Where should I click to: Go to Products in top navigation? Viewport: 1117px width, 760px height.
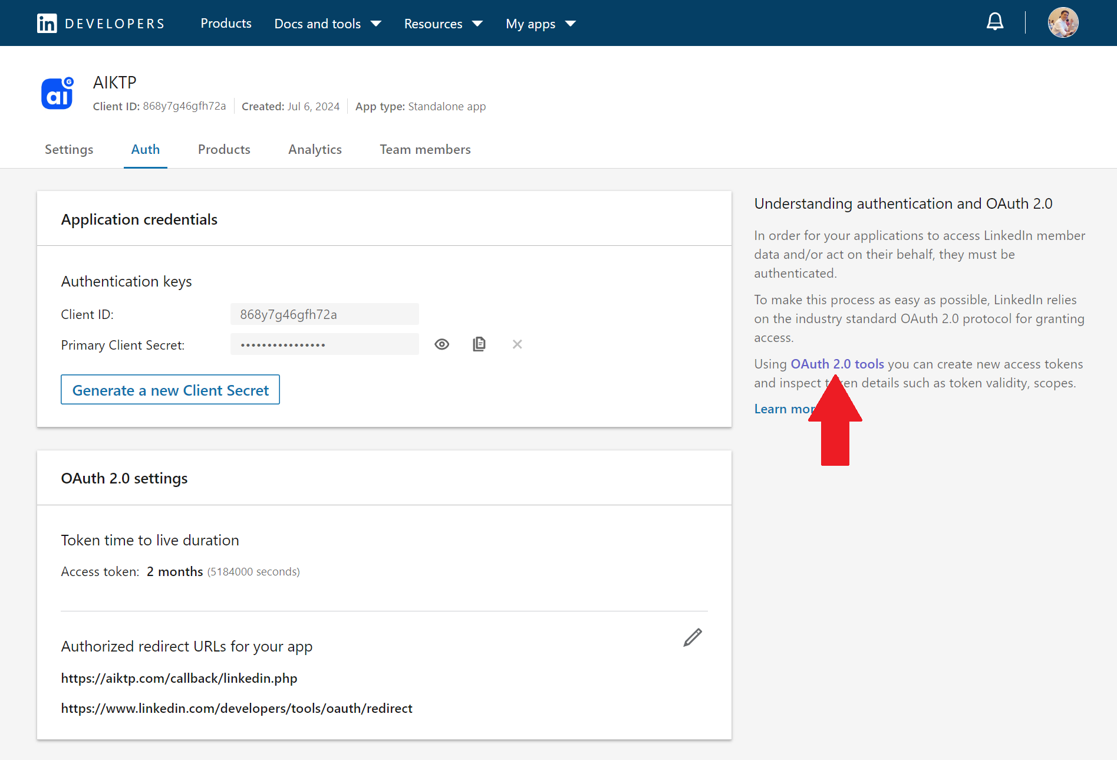point(226,24)
